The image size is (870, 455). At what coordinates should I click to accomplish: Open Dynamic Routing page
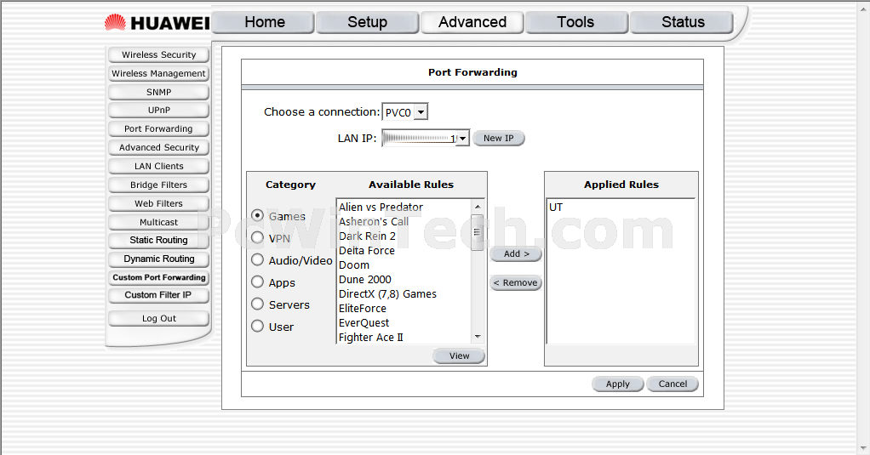click(x=158, y=259)
